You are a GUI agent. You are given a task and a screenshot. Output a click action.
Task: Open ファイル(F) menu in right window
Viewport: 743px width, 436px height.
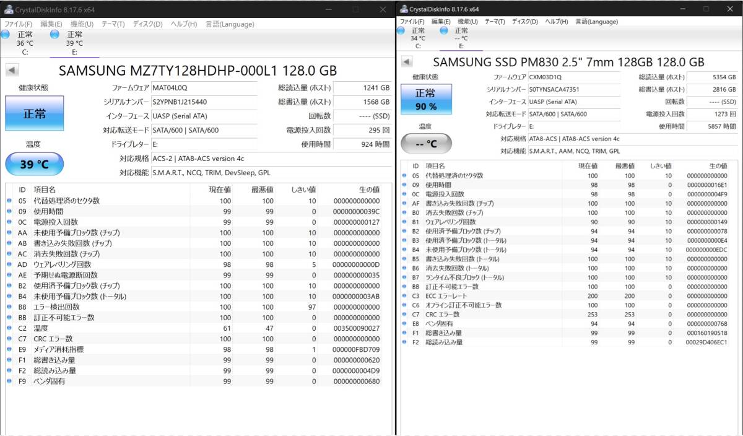tap(412, 21)
